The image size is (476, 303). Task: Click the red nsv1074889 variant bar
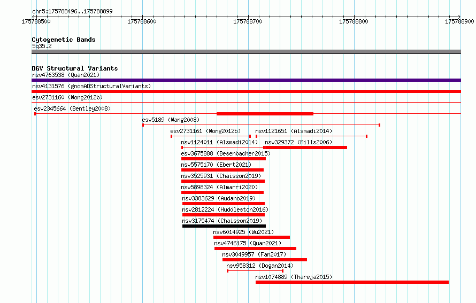tap(352, 282)
